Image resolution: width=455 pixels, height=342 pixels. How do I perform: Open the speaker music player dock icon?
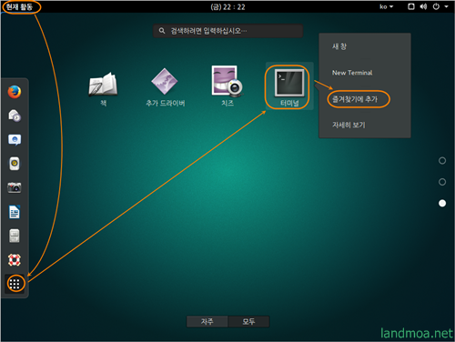click(15, 164)
